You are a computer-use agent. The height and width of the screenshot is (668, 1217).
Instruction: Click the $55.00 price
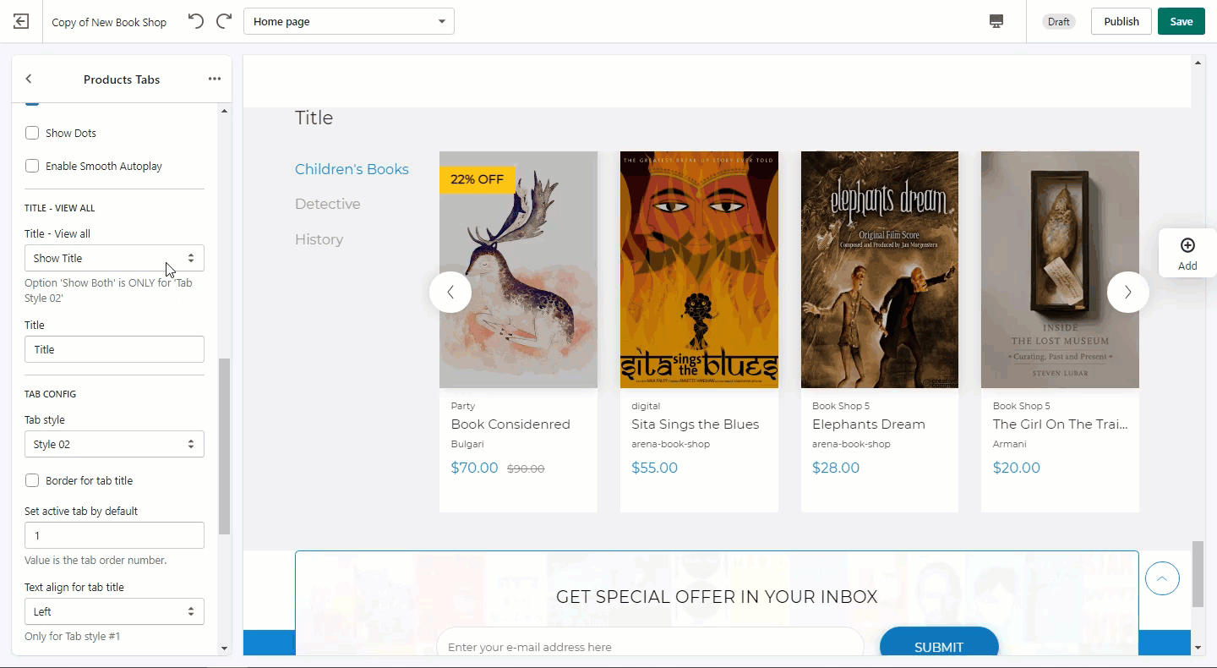[654, 468]
